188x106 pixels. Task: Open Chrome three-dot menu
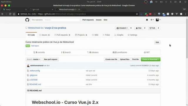186,14
